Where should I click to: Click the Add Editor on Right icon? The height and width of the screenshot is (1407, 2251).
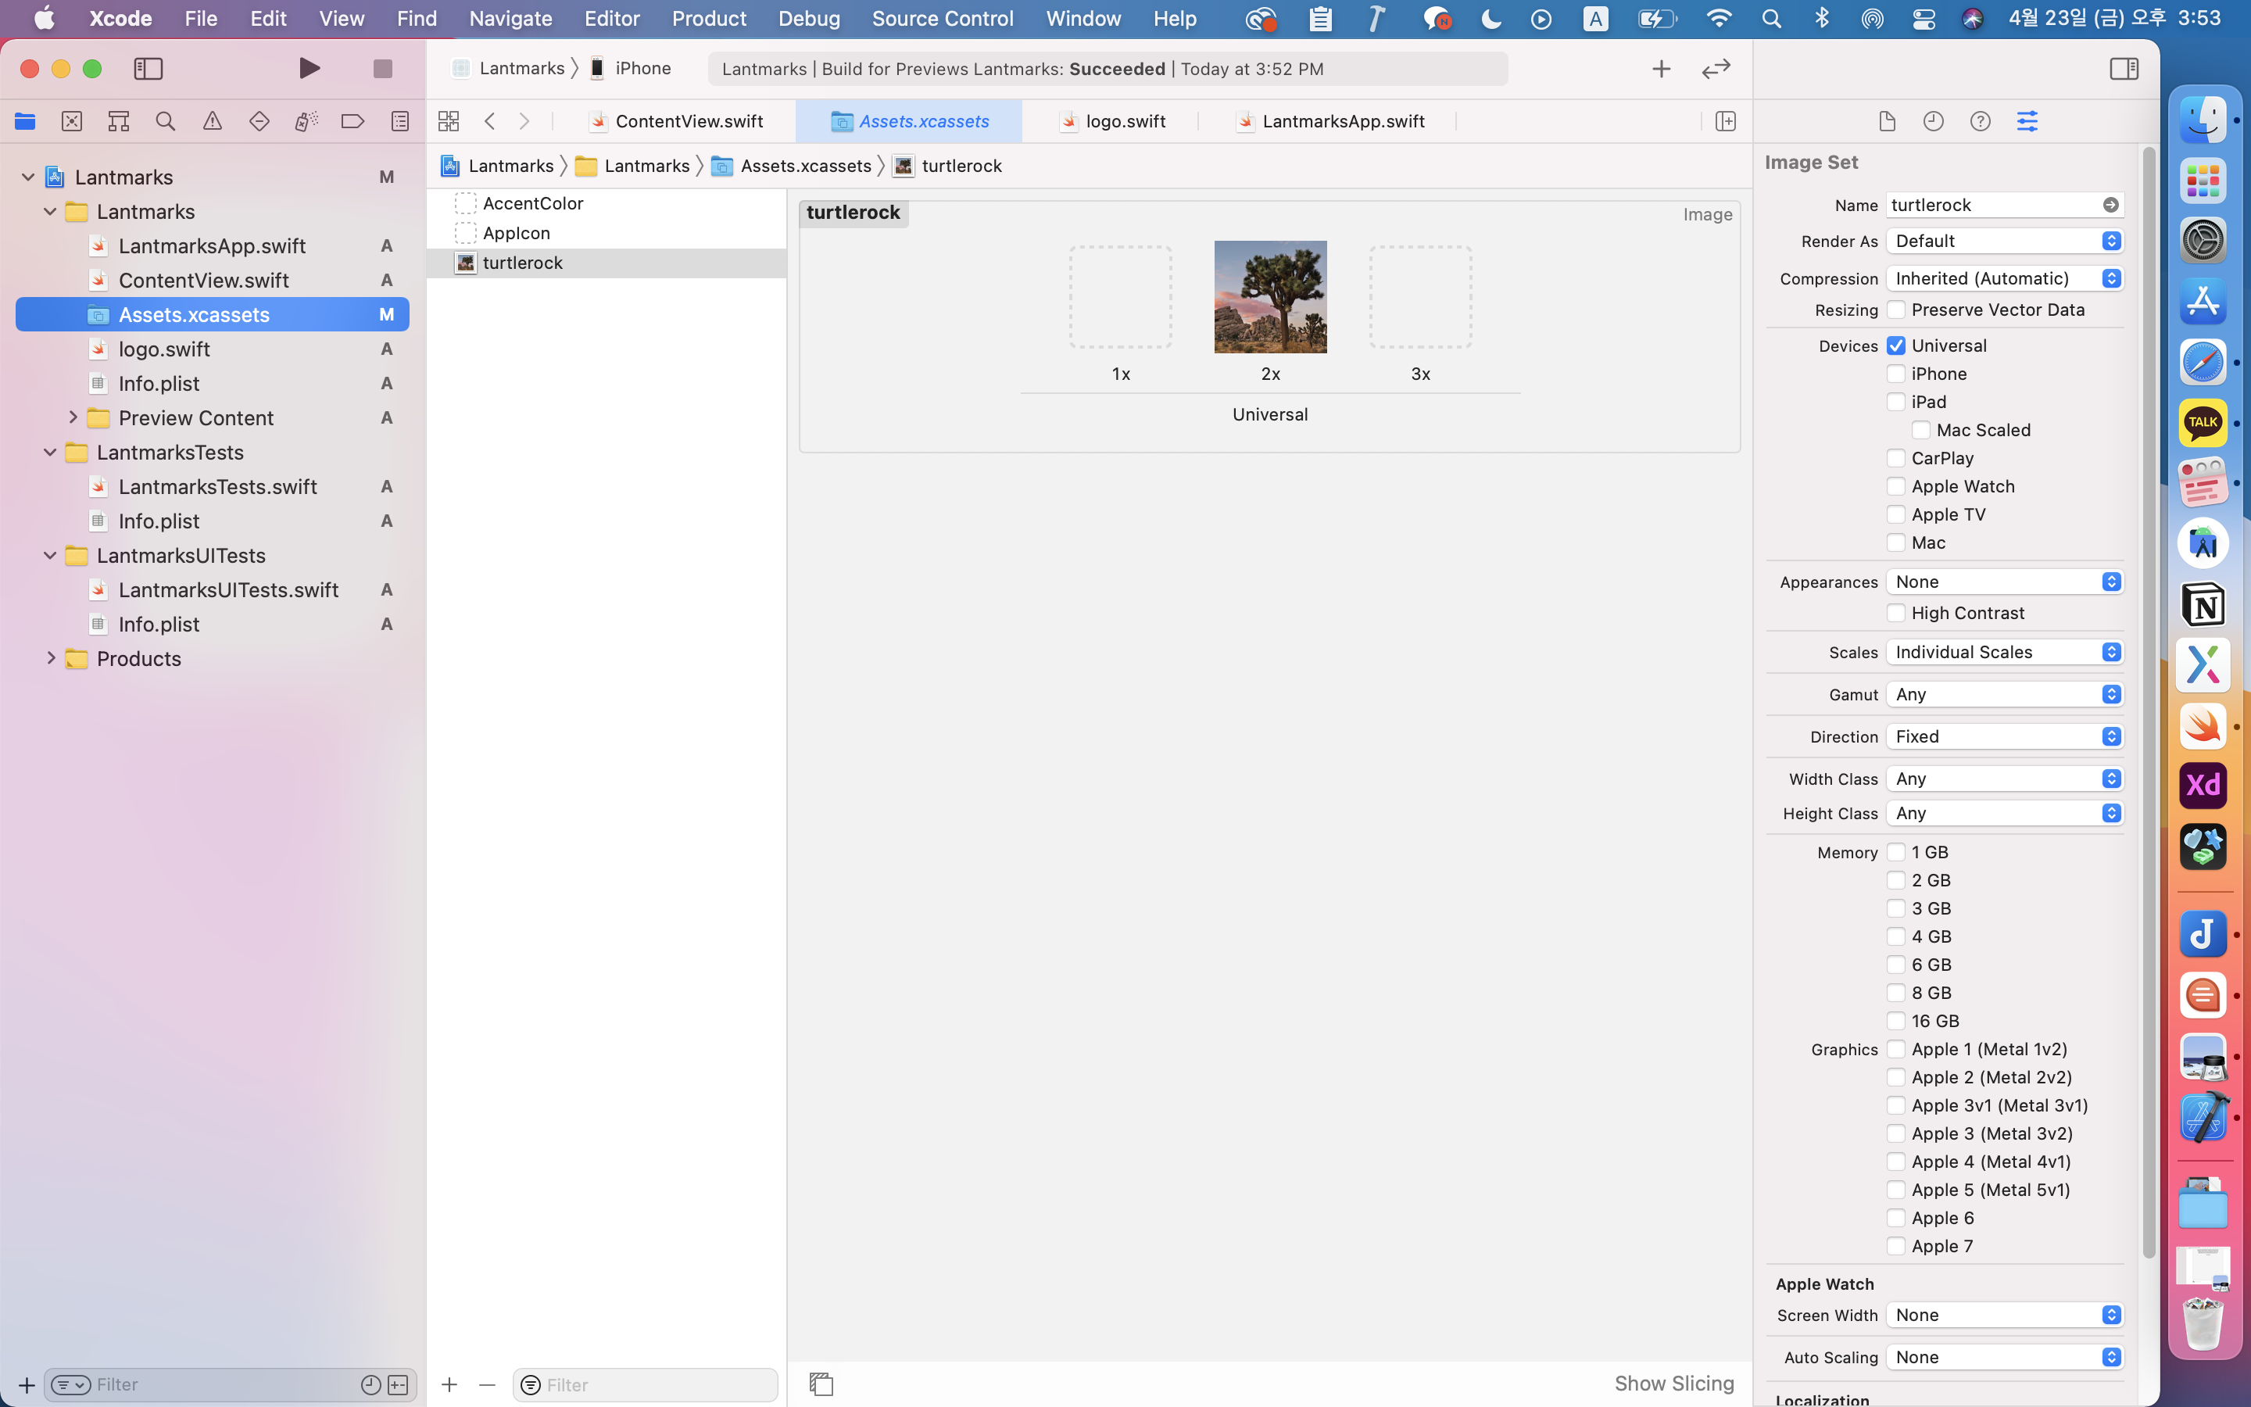[x=1726, y=121]
